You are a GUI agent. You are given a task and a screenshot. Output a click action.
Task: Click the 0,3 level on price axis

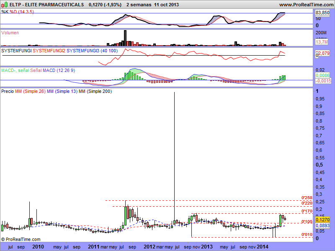319,194
